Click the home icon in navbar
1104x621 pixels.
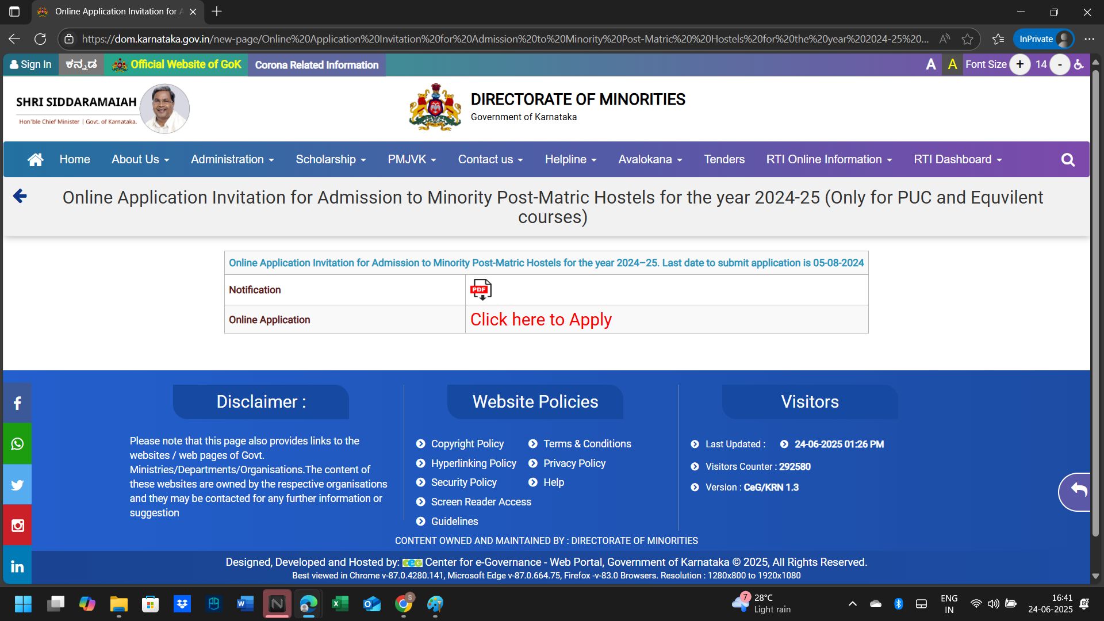[x=35, y=159]
